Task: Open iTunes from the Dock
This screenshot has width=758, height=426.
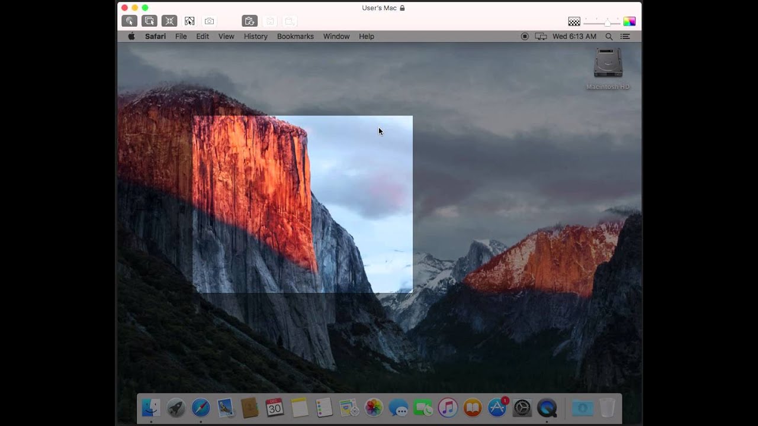Action: tap(448, 408)
